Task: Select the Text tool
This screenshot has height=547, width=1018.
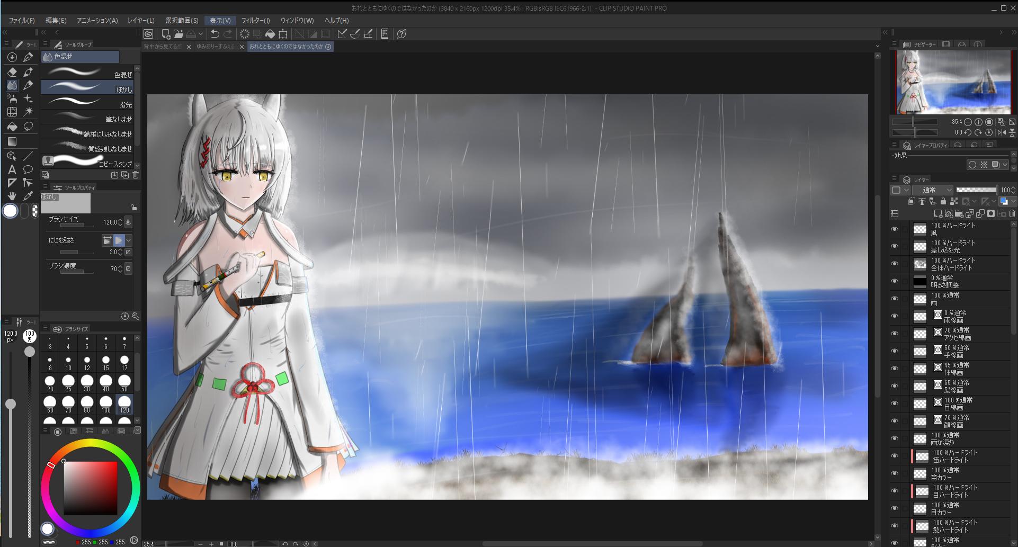Action: 12,169
